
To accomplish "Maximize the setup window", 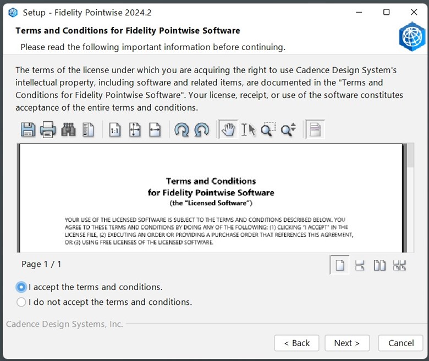I will coord(386,12).
